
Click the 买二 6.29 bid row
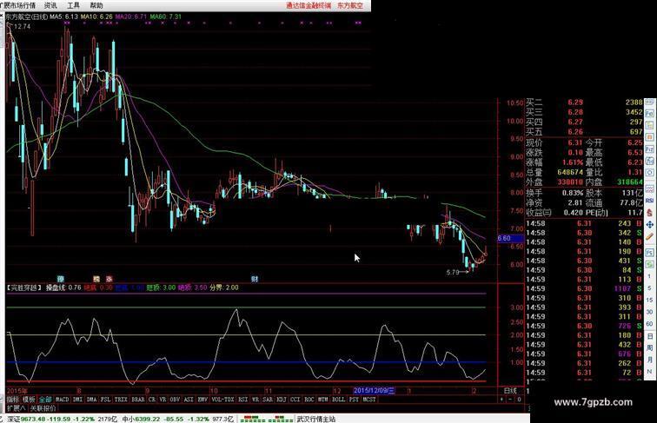[x=584, y=102]
